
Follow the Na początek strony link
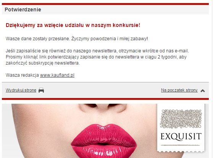(179, 90)
